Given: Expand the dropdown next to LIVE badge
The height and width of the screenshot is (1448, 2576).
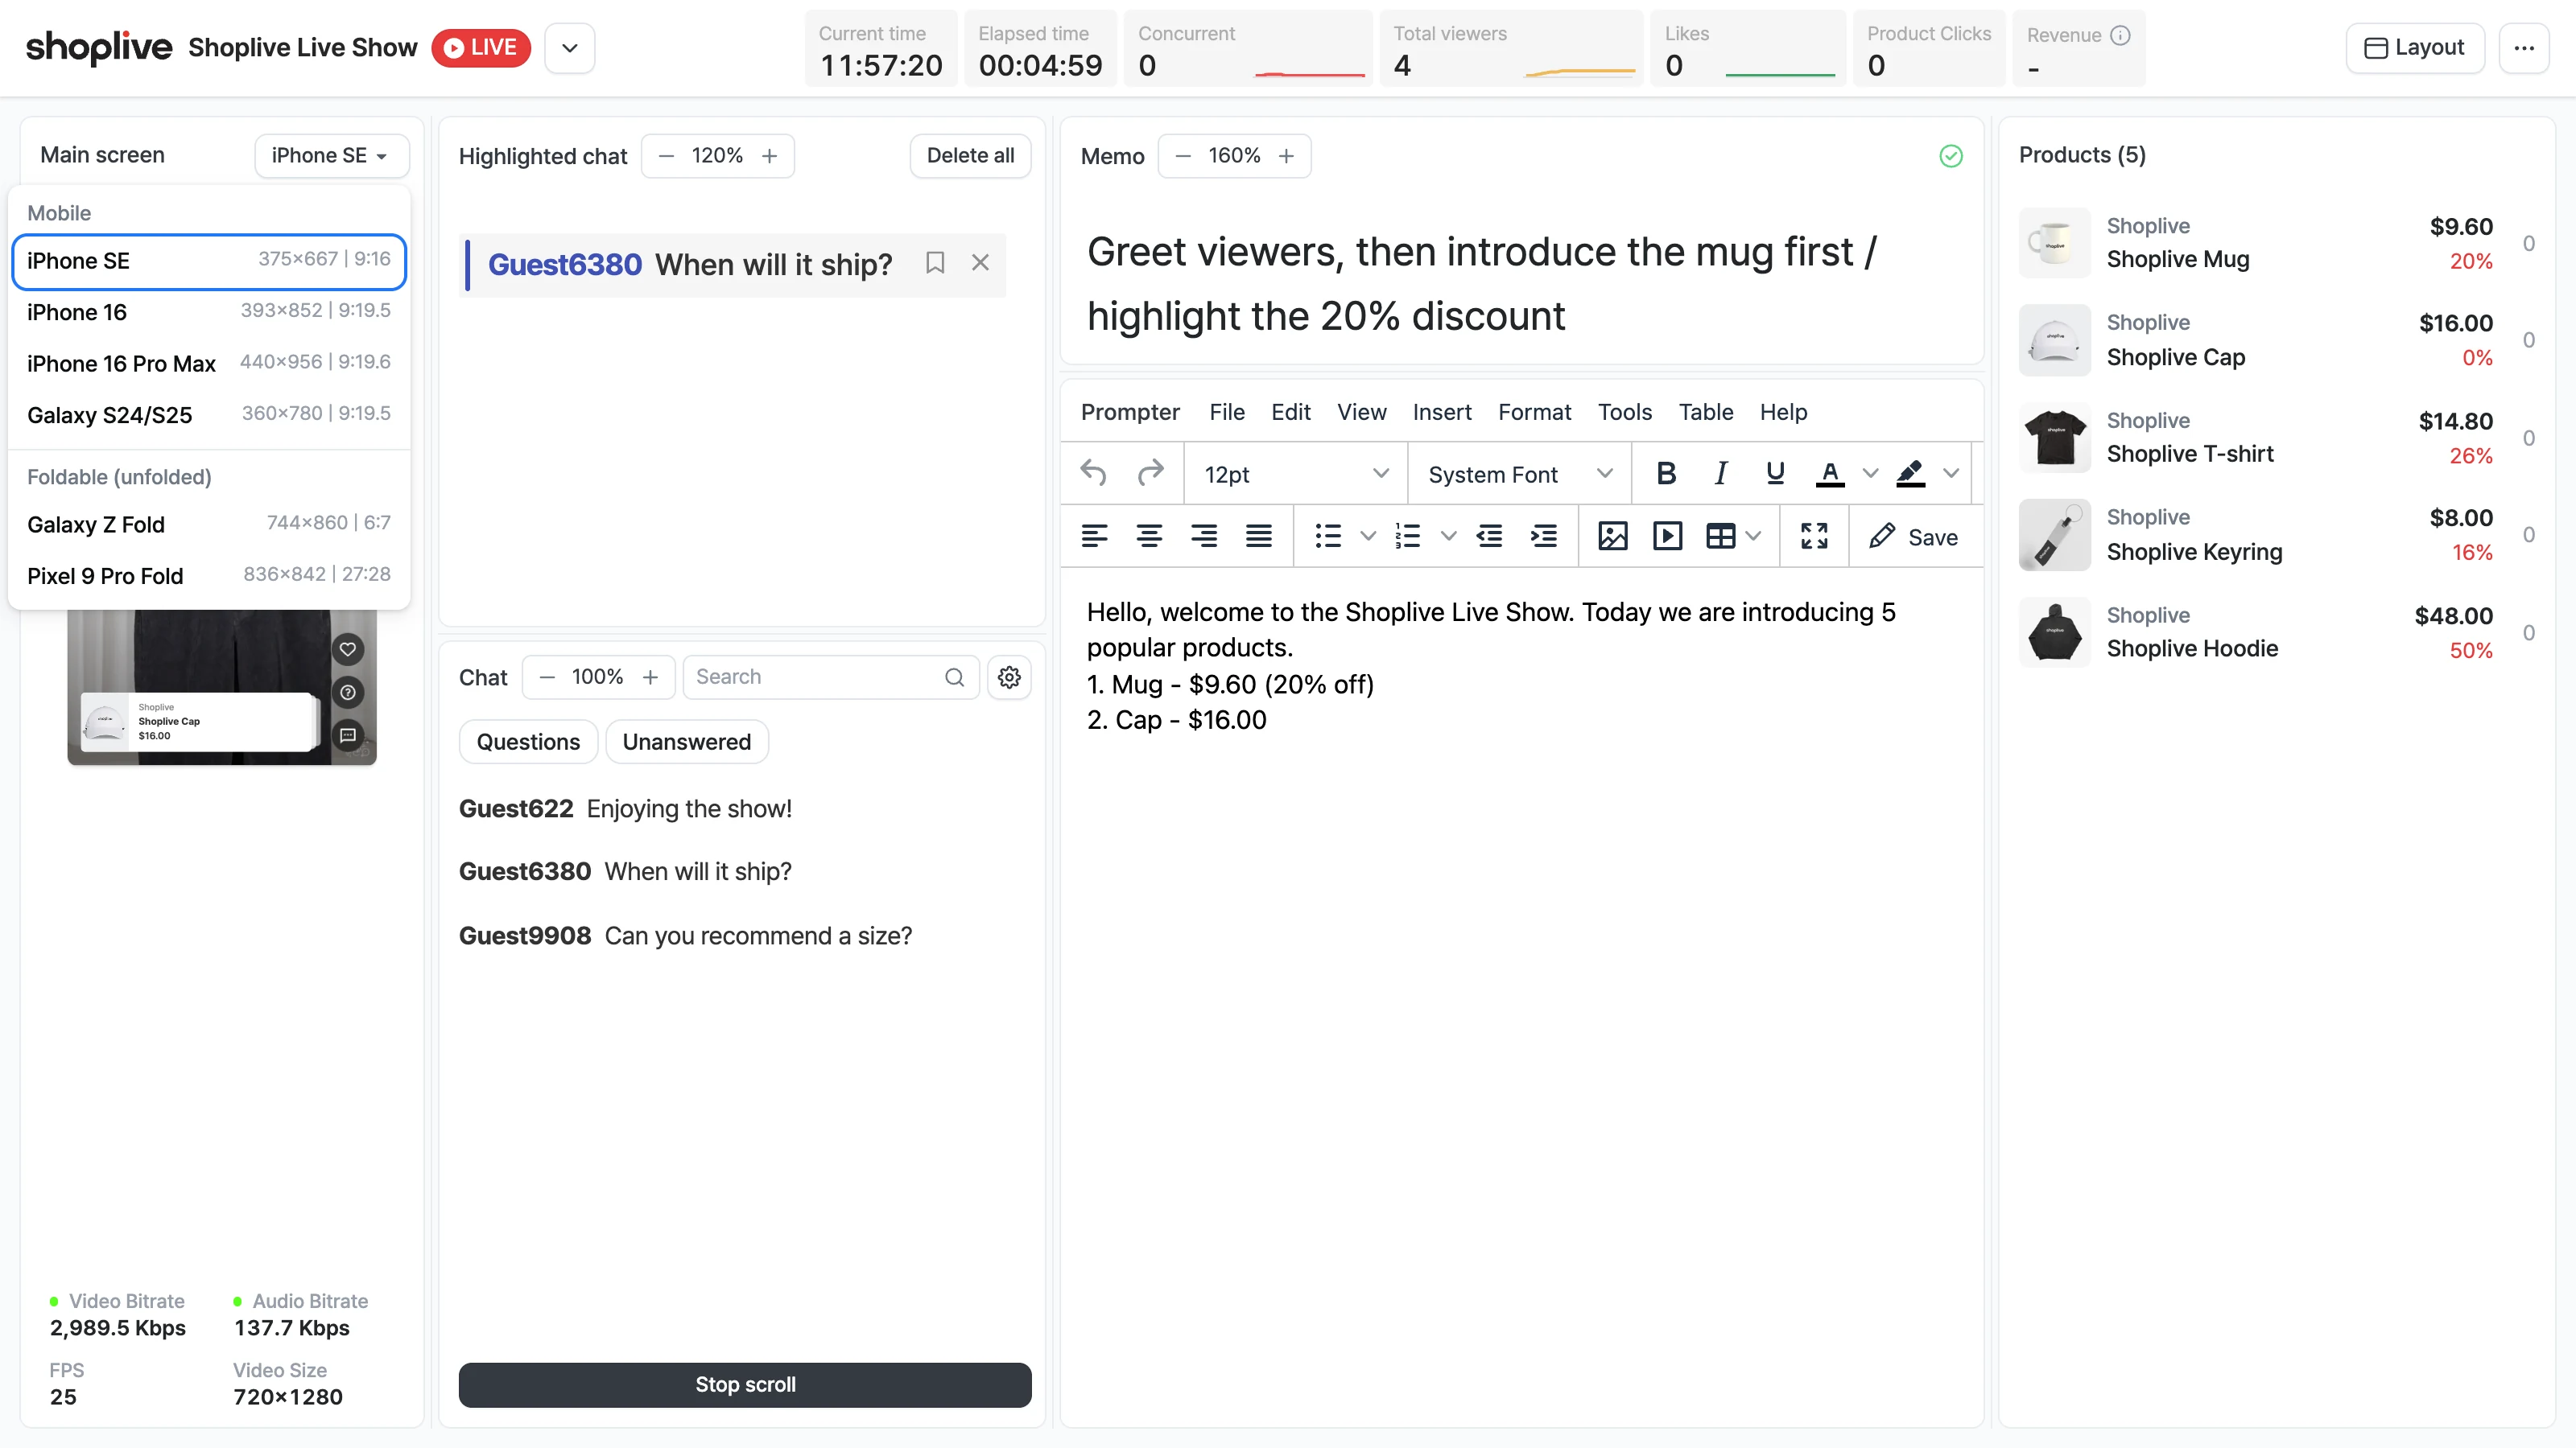Looking at the screenshot, I should pos(570,48).
